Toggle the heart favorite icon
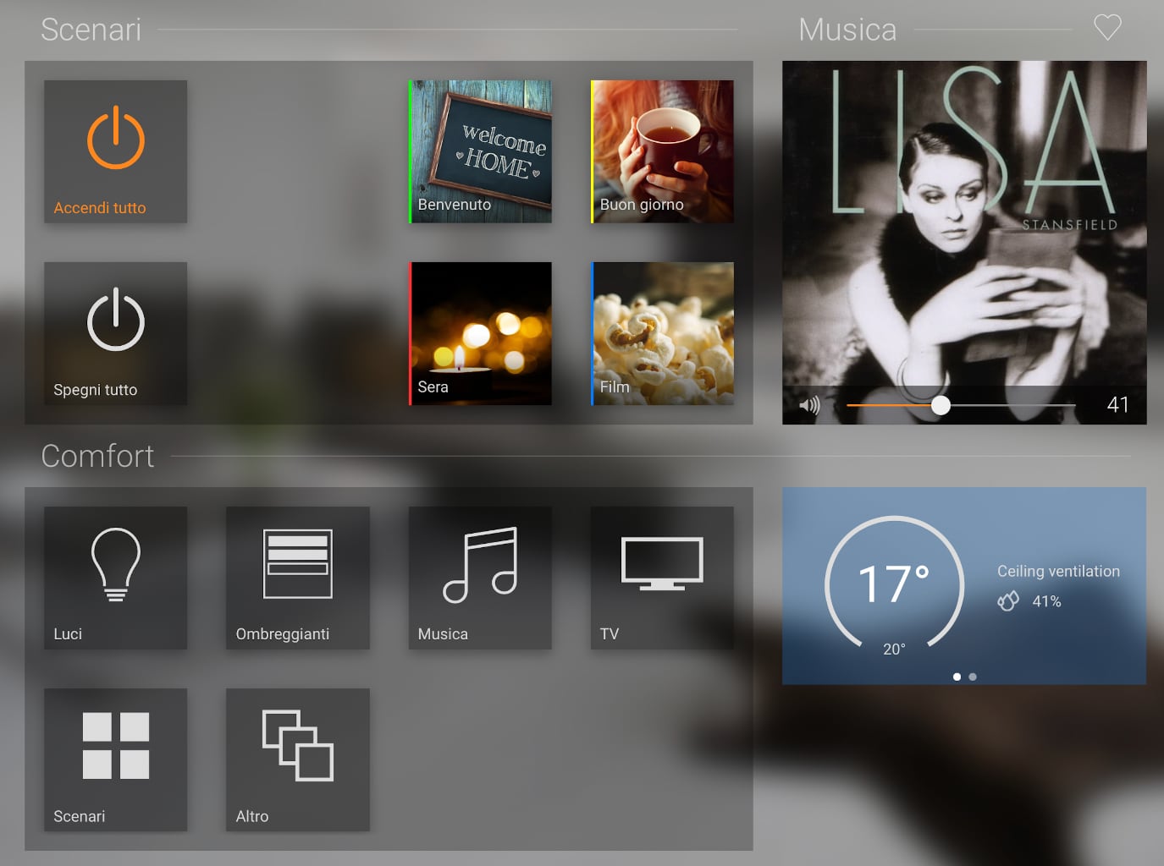Screen dimensions: 1164x866 coord(1107,27)
